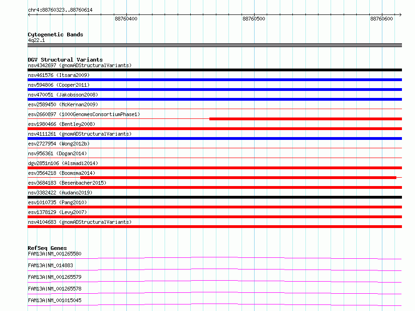Select the DGV Structural Variants track title
This screenshot has width=415, height=311.
(65, 60)
